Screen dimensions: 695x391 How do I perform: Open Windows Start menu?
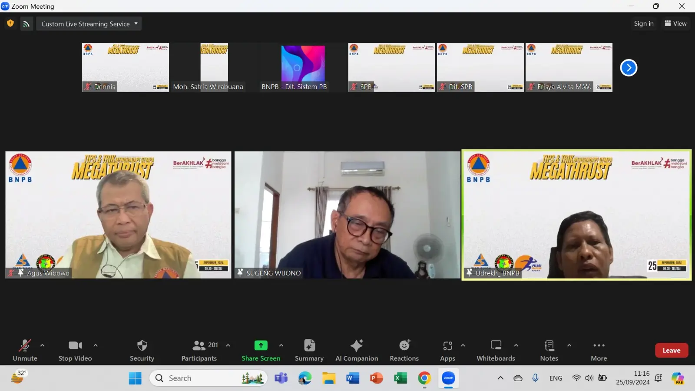point(135,378)
